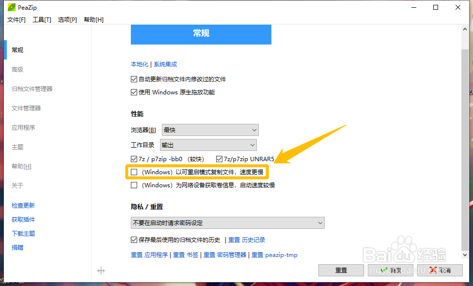Click the 重置 button at bottom

[x=341, y=271]
